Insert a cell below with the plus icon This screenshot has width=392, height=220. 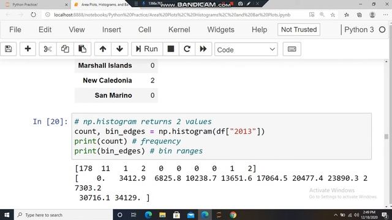coord(28,49)
